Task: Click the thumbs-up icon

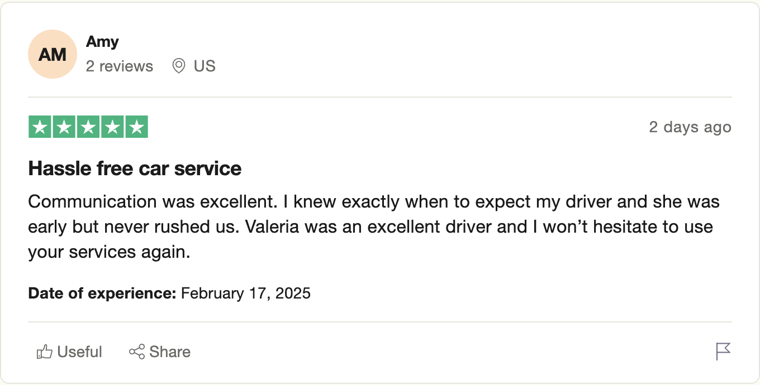Action: pos(45,352)
